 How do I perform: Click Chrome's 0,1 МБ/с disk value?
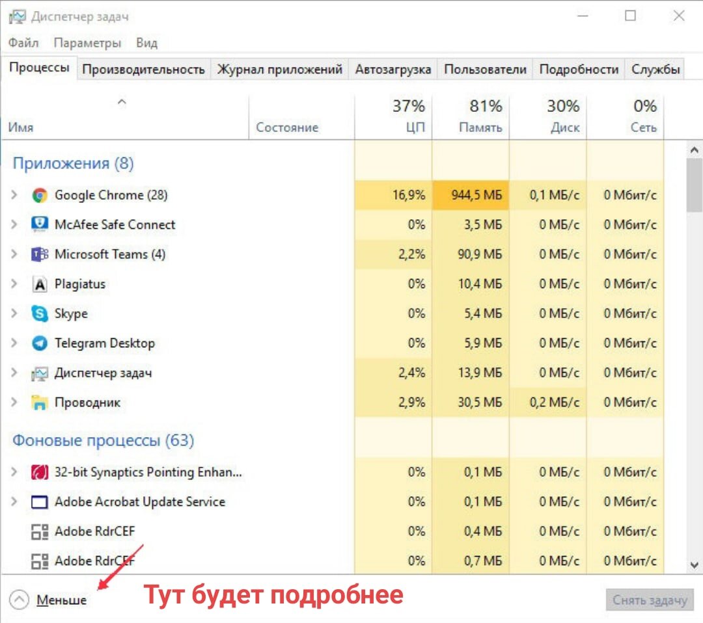point(554,195)
